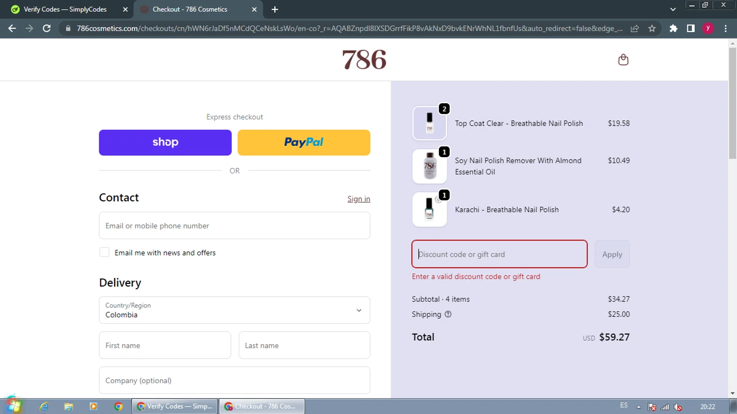Toggle the Chrome side panel icon

click(x=691, y=28)
